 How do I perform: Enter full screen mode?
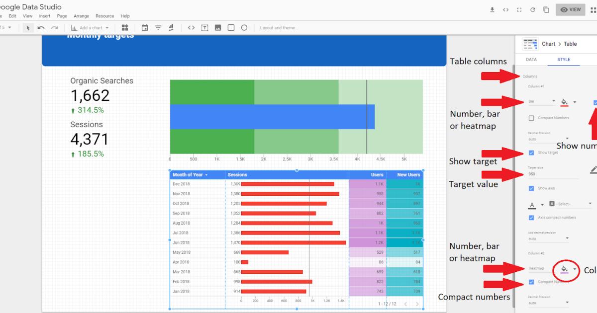click(519, 9)
